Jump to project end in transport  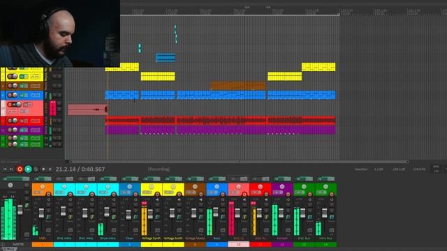(x=11, y=169)
